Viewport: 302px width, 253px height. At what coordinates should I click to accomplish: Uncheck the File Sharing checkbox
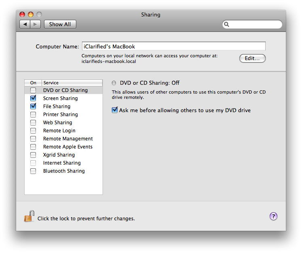point(33,107)
